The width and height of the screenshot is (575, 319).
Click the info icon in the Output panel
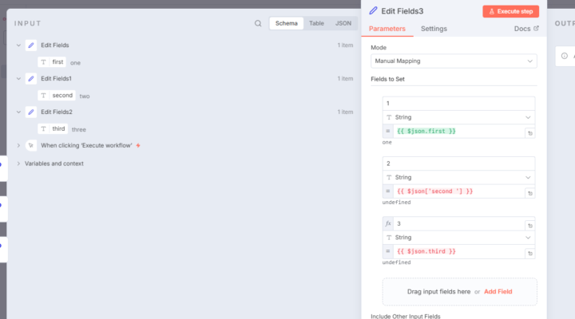click(565, 56)
